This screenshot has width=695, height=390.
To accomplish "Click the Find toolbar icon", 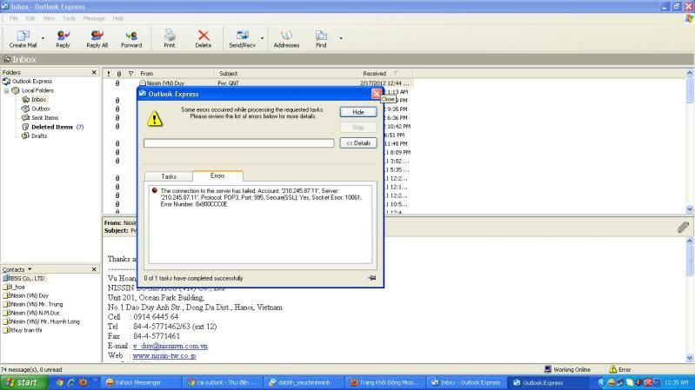I will (x=321, y=38).
